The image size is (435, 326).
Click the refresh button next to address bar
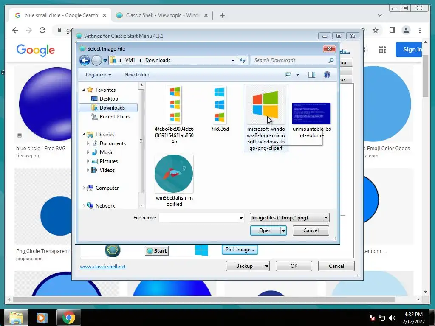tap(243, 60)
